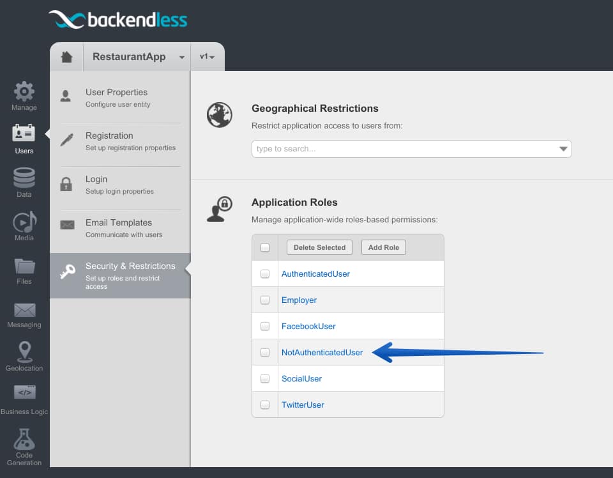Check the Employer role checkbox
Viewport: 613px width, 478px height.
pyautogui.click(x=265, y=300)
